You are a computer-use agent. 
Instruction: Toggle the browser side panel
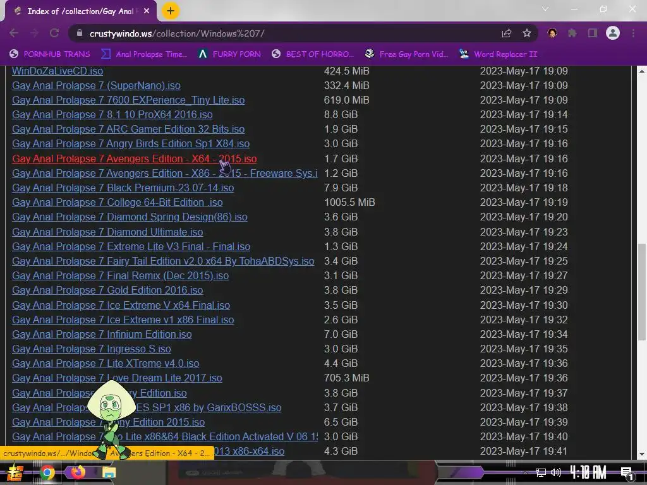coord(593,33)
